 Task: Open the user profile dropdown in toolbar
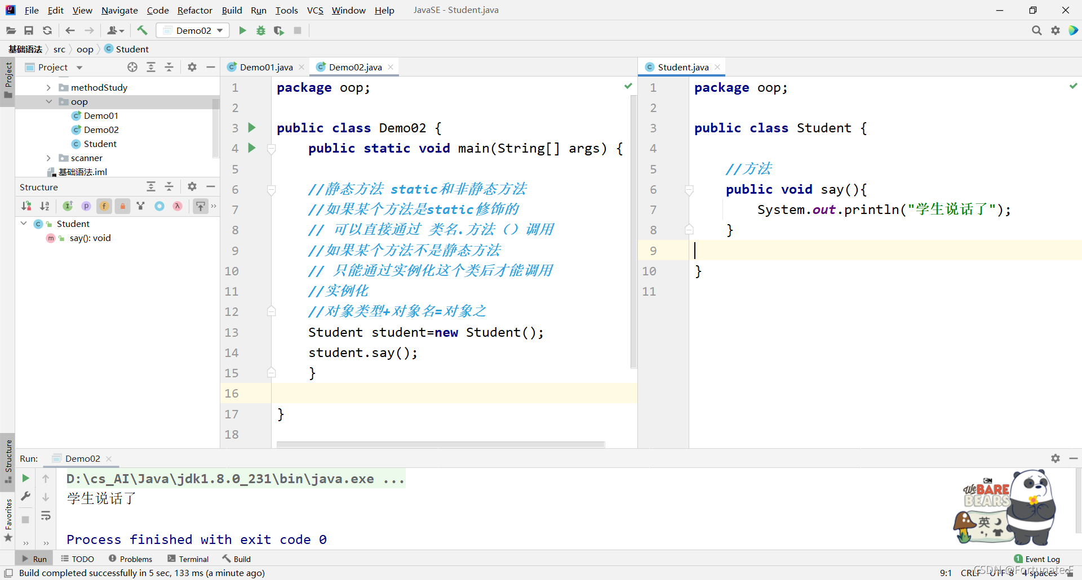pos(116,30)
